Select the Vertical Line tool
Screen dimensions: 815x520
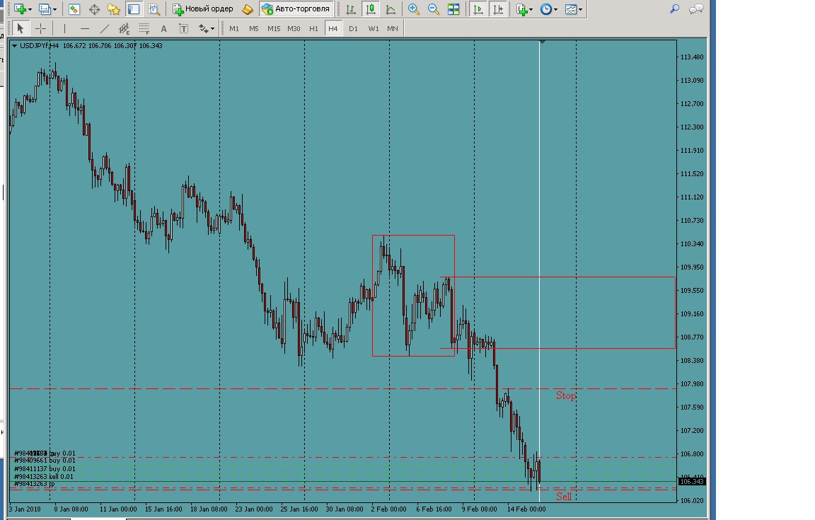(x=64, y=28)
